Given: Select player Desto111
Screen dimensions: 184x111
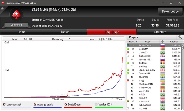Looking at the screenshot, I should tap(144, 49).
